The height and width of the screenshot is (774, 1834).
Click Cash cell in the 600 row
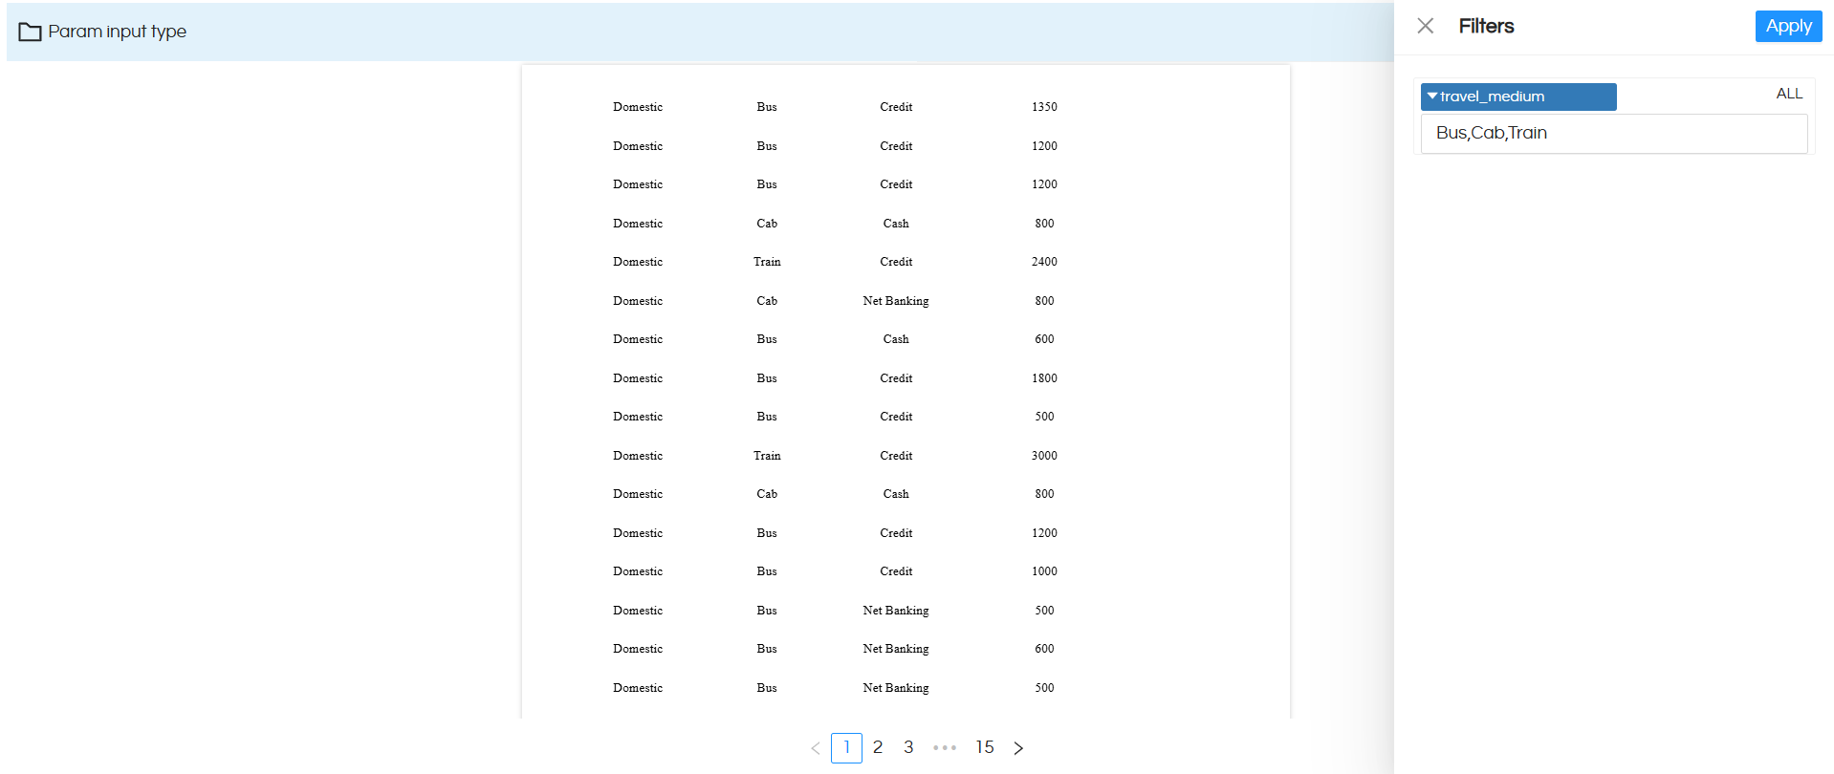coord(896,339)
